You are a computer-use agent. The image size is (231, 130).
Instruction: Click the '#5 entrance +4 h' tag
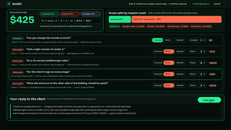click(201, 26)
